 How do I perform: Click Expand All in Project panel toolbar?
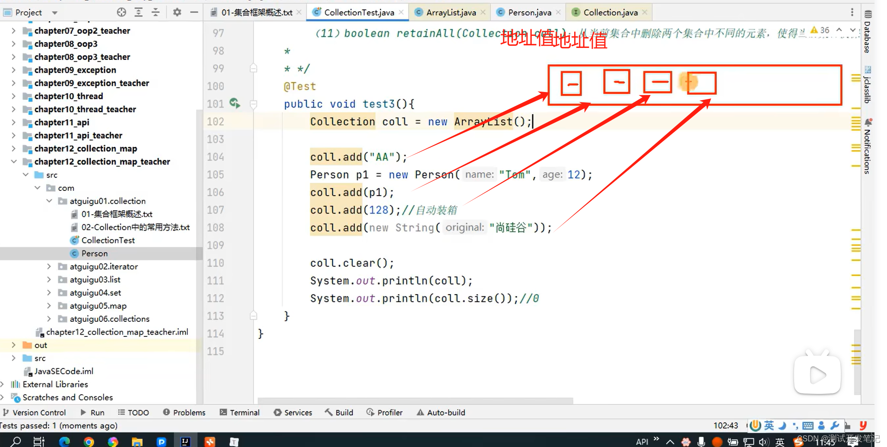click(139, 13)
